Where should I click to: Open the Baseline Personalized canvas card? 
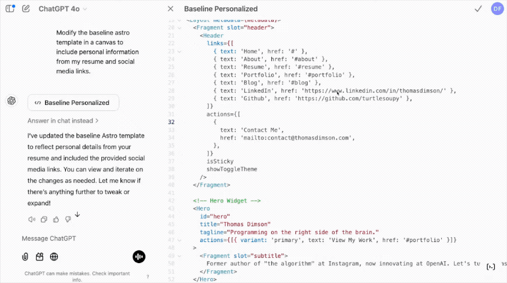click(x=73, y=103)
